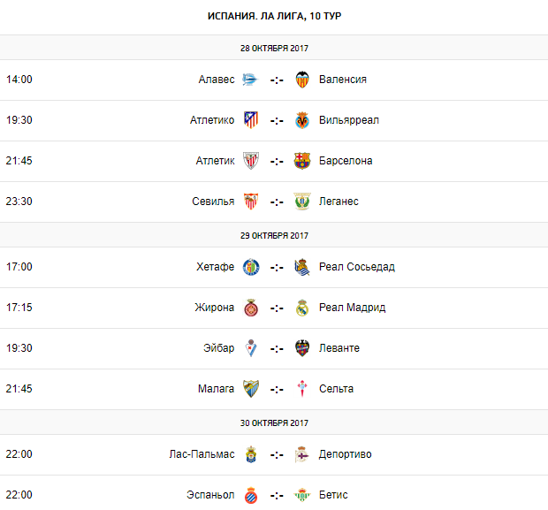
Task: Click the Real Madrid crest icon
Action: (302, 308)
